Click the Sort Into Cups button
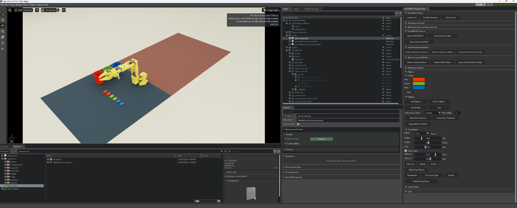The image size is (517, 208). (x=431, y=175)
